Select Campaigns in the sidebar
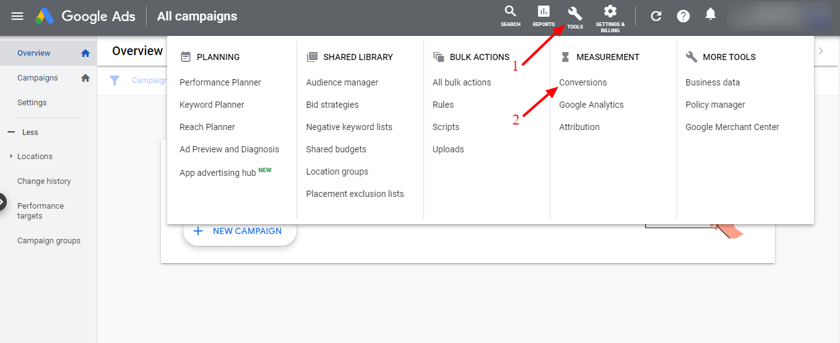This screenshot has height=343, width=840. tap(38, 78)
